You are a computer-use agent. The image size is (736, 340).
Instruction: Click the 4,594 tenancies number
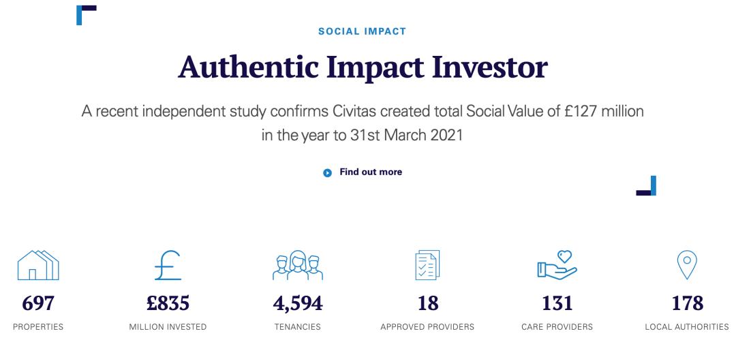tap(298, 304)
